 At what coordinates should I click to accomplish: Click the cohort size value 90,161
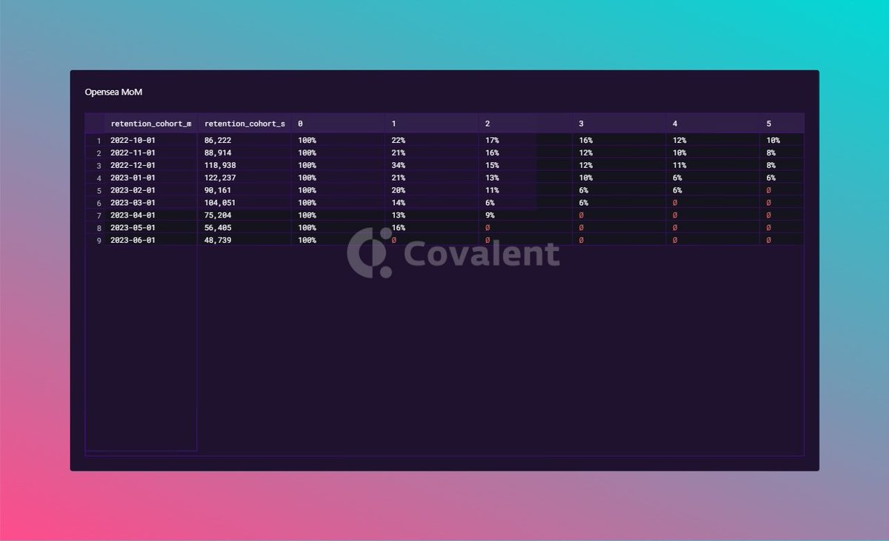pos(218,190)
